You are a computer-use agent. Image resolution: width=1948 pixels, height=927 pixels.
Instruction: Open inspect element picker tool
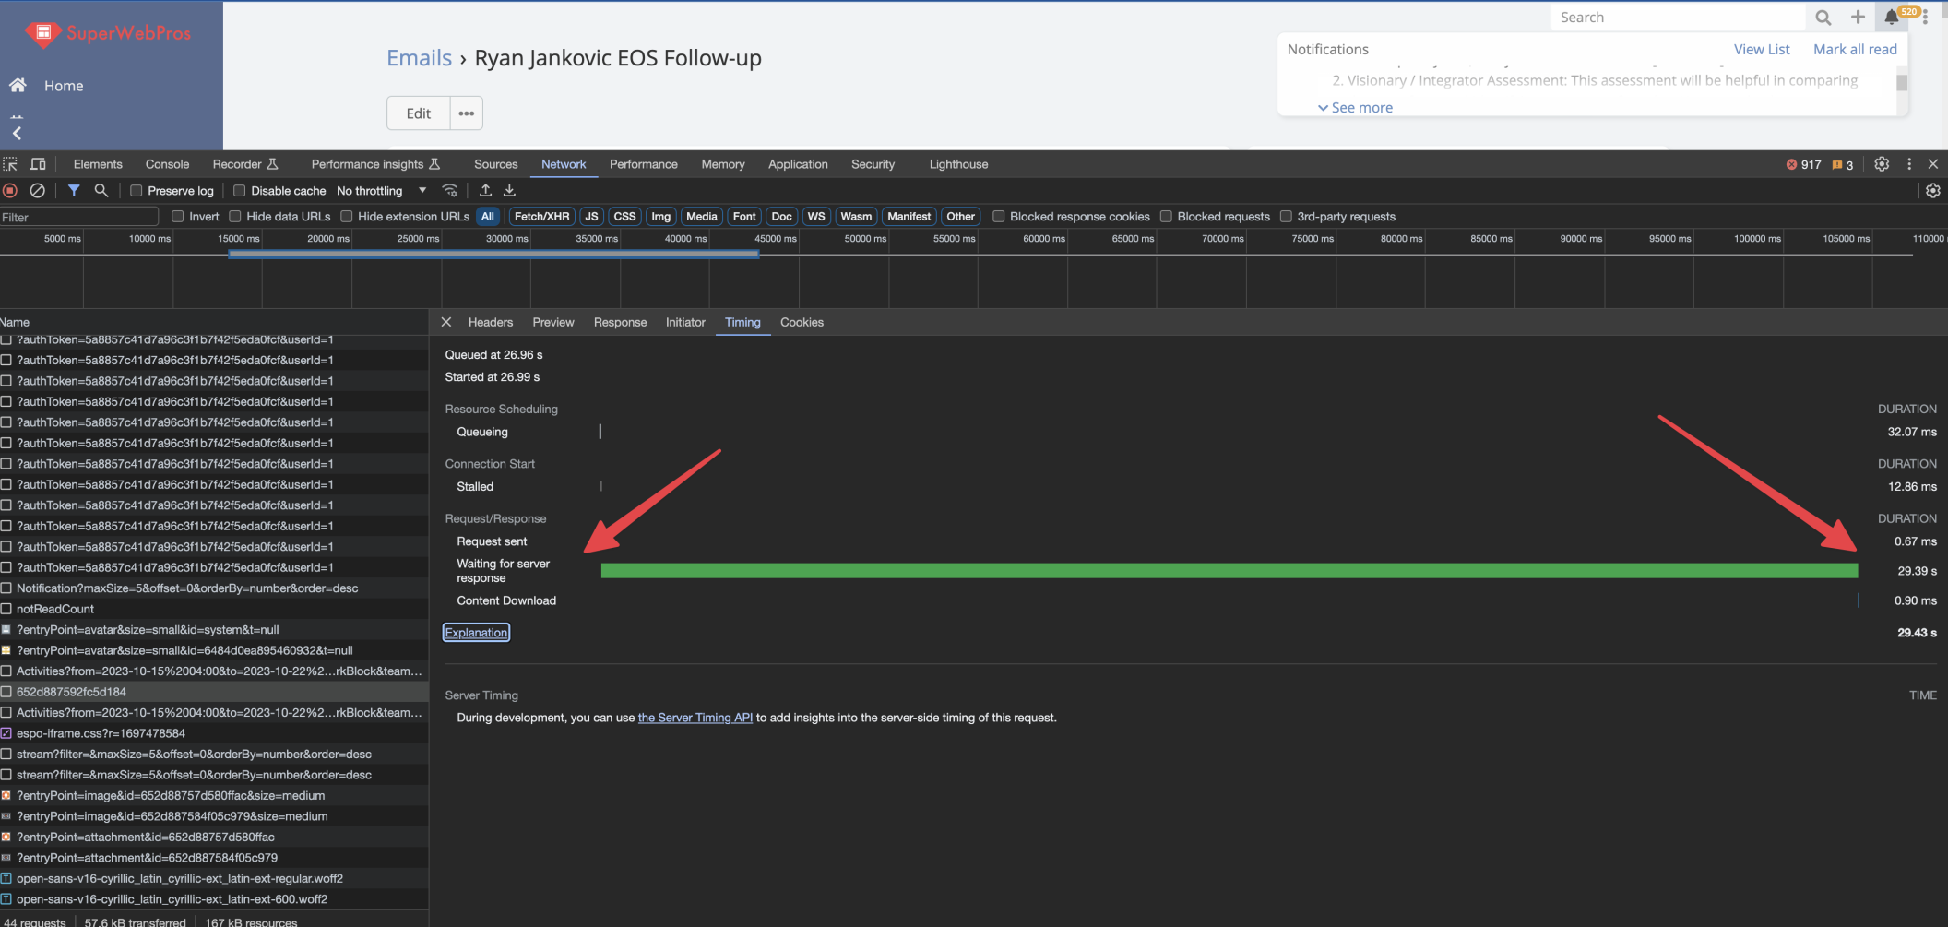pyautogui.click(x=10, y=164)
